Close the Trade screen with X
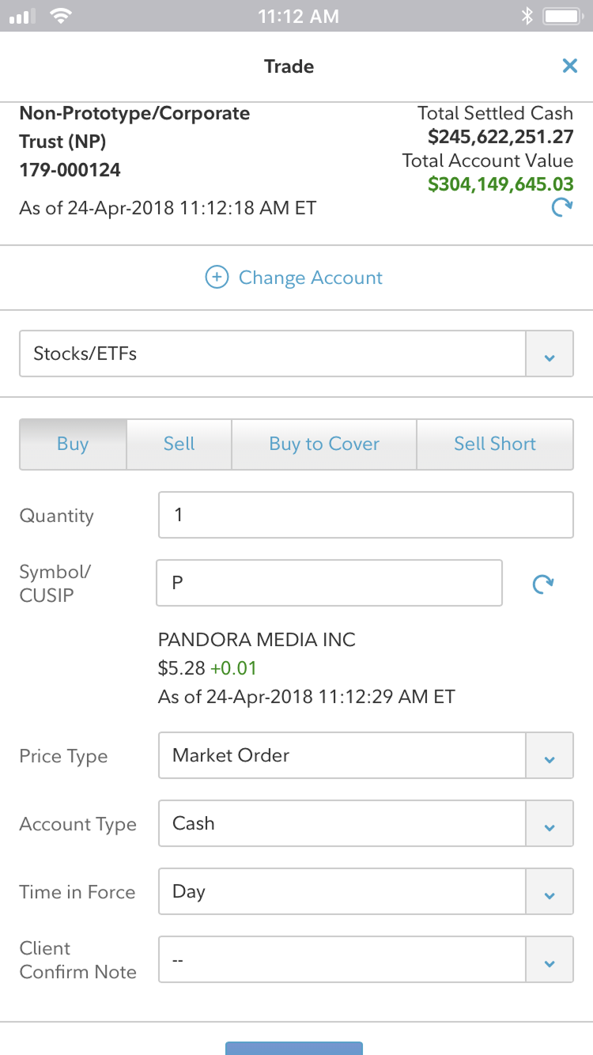This screenshot has height=1055, width=593. (x=569, y=66)
